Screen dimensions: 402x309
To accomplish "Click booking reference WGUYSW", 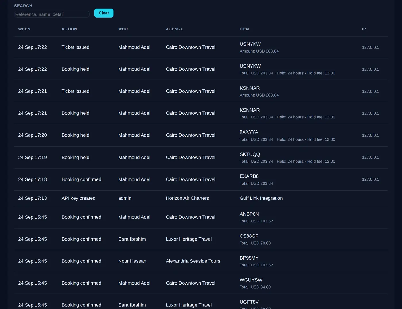I will pyautogui.click(x=251, y=280).
